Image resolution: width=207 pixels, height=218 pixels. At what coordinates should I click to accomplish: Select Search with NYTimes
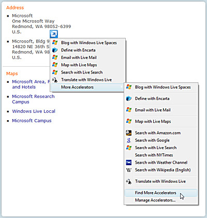[161, 155]
